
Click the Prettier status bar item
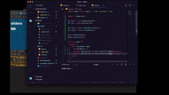(123, 82)
